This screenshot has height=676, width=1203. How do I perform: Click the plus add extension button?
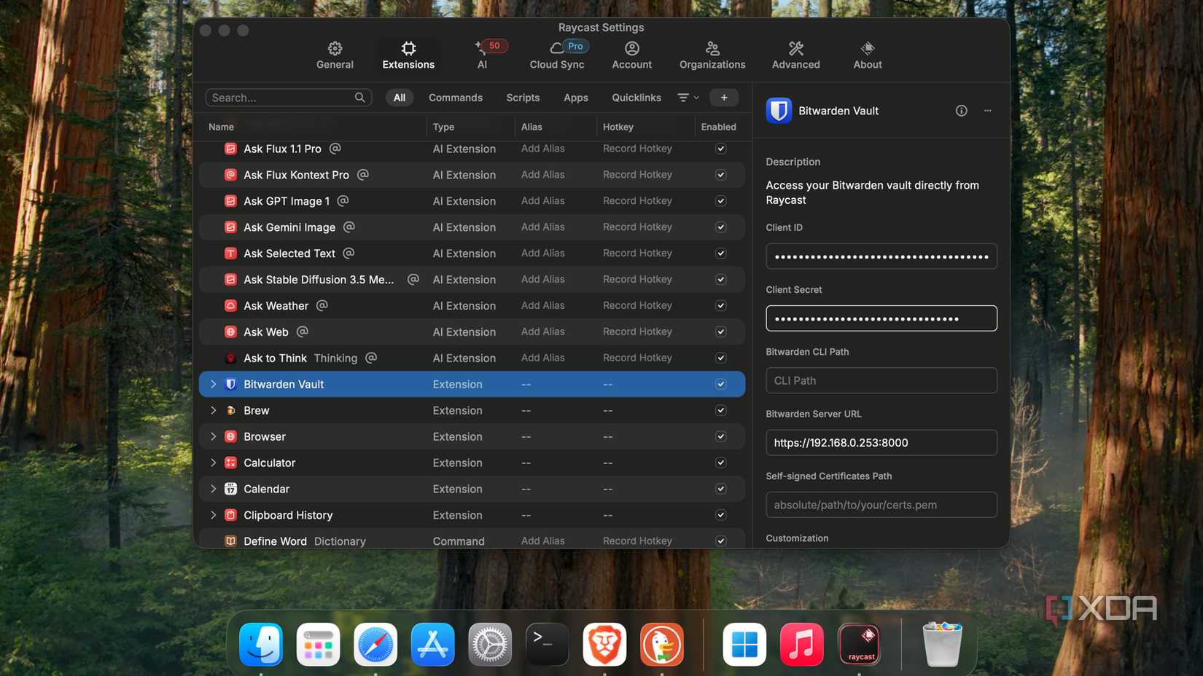click(723, 98)
